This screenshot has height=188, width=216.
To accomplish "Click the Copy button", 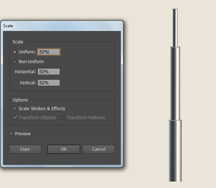I will pyautogui.click(x=25, y=149).
